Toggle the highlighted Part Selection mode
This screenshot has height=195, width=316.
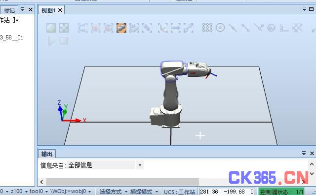(121, 28)
